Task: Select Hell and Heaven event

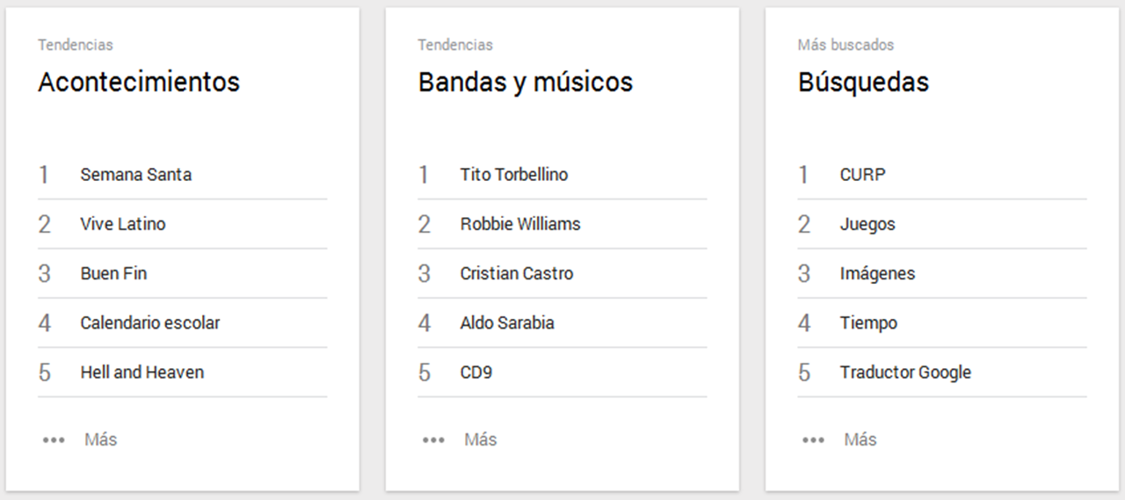Action: click(x=142, y=373)
